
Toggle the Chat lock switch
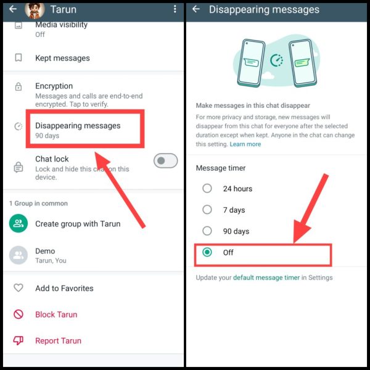tap(165, 161)
